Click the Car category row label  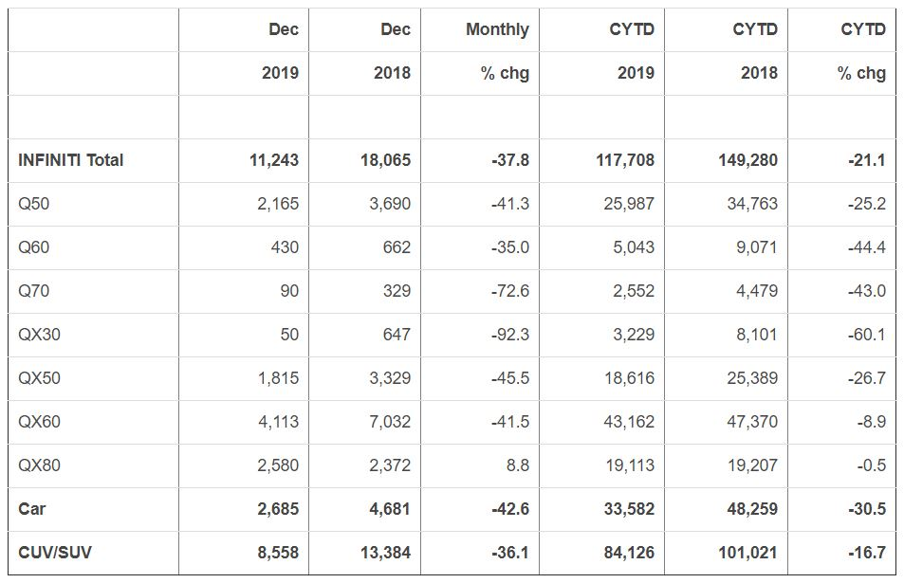coord(31,509)
